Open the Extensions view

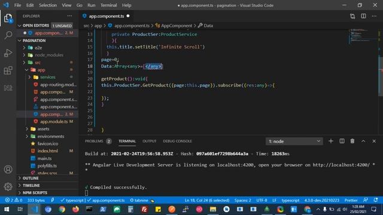[x=8, y=70]
